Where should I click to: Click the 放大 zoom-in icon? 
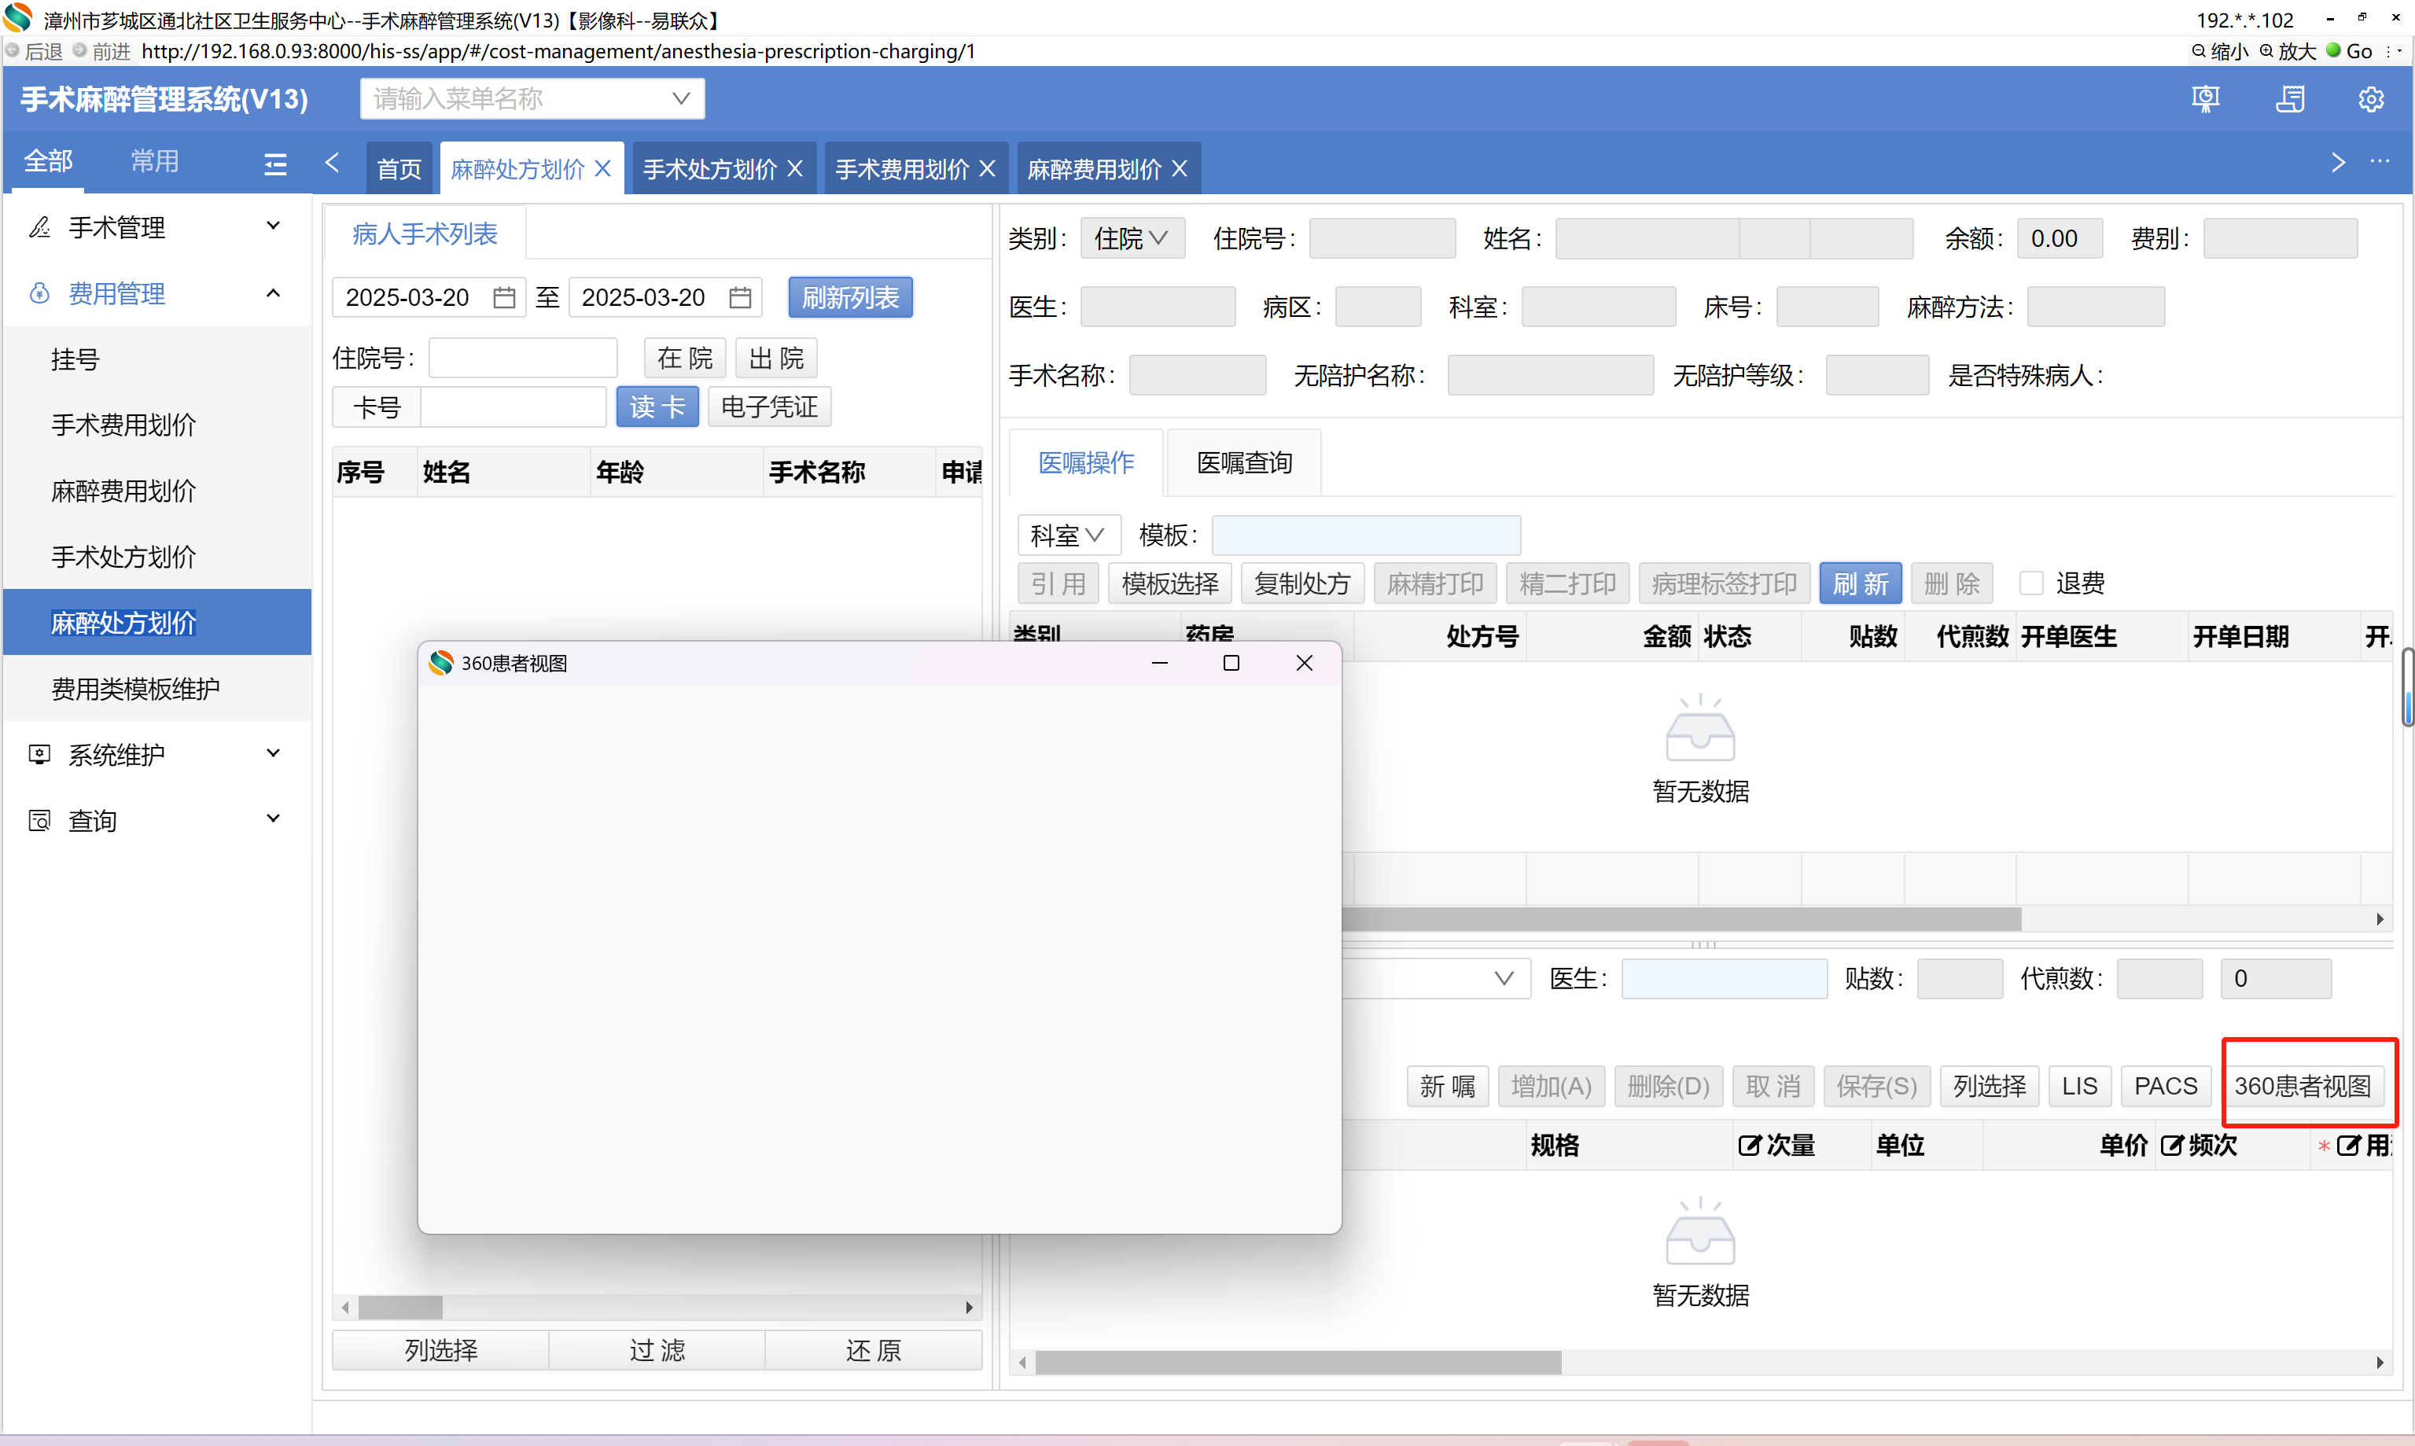click(2267, 50)
